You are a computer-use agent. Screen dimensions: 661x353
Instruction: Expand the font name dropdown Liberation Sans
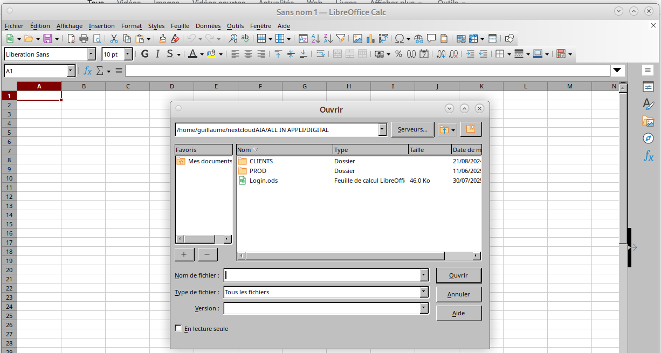tap(92, 54)
